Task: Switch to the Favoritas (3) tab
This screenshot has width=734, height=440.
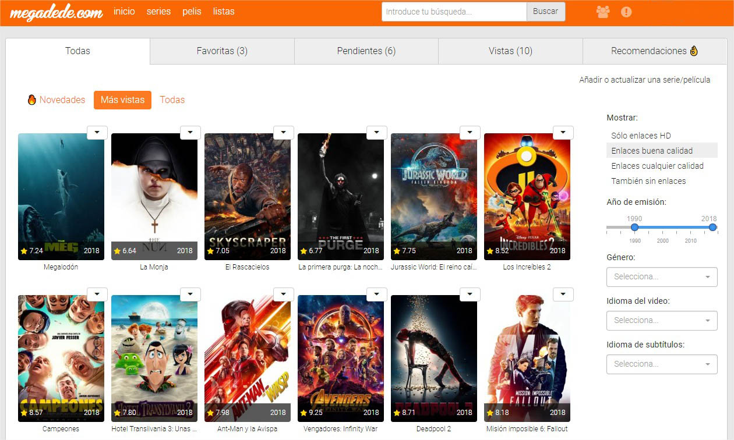Action: coord(222,51)
